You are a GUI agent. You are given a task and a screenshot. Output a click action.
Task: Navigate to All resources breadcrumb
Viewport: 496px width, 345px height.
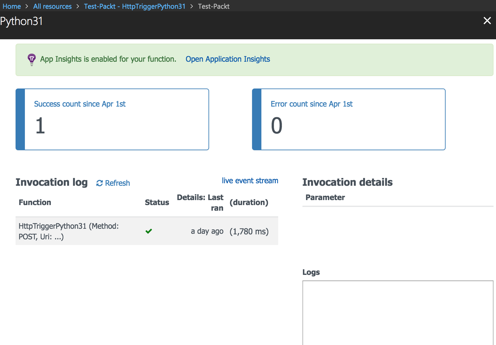click(52, 6)
